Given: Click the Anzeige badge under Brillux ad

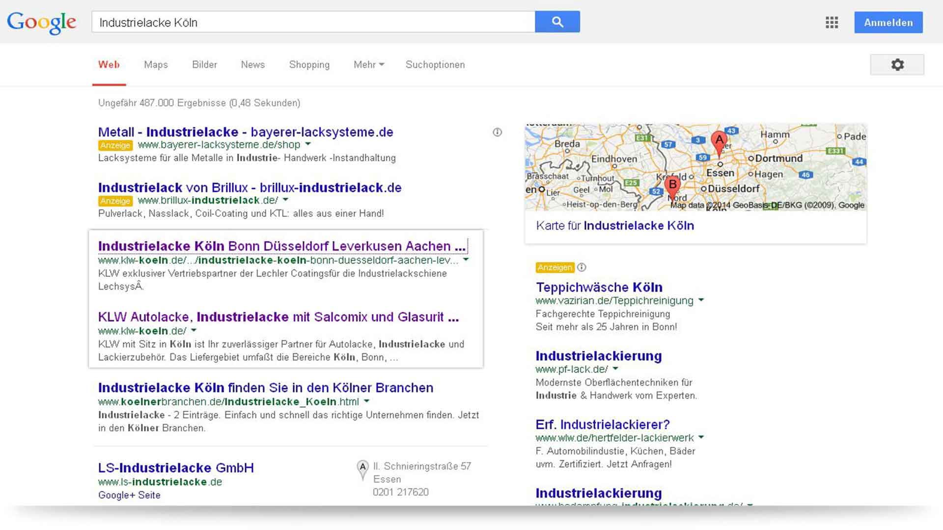Looking at the screenshot, I should pyautogui.click(x=115, y=201).
